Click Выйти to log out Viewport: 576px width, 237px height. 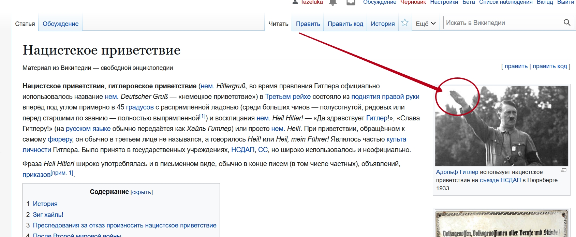[566, 2]
